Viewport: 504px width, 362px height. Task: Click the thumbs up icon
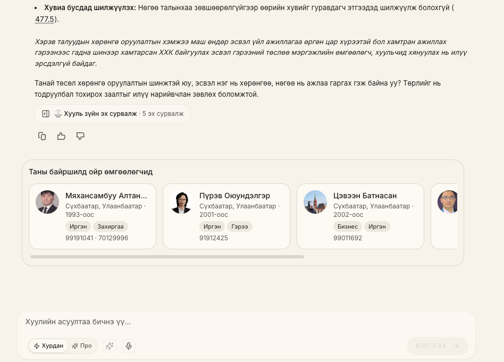tap(61, 136)
